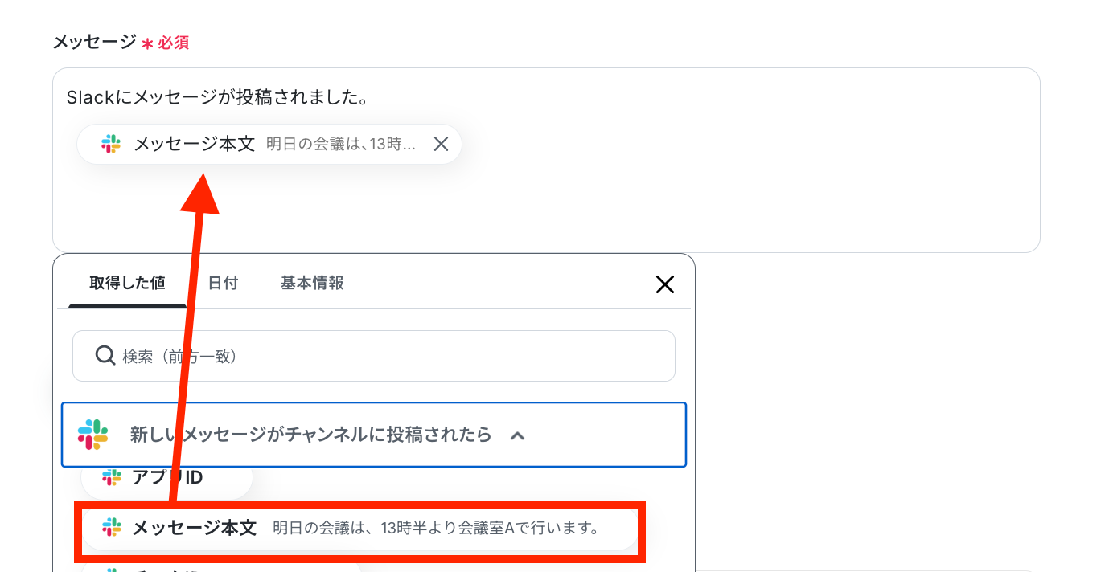Remove the メッセージ本文 chip with its X
1105x572 pixels.
coord(441,144)
